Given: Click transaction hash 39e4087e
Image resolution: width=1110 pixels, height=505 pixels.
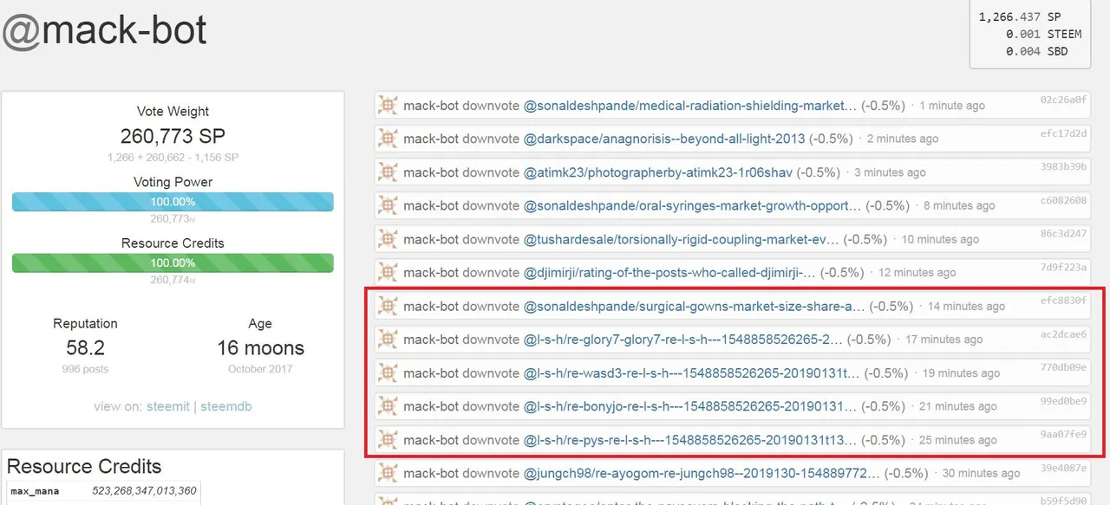Looking at the screenshot, I should pyautogui.click(x=1063, y=468).
